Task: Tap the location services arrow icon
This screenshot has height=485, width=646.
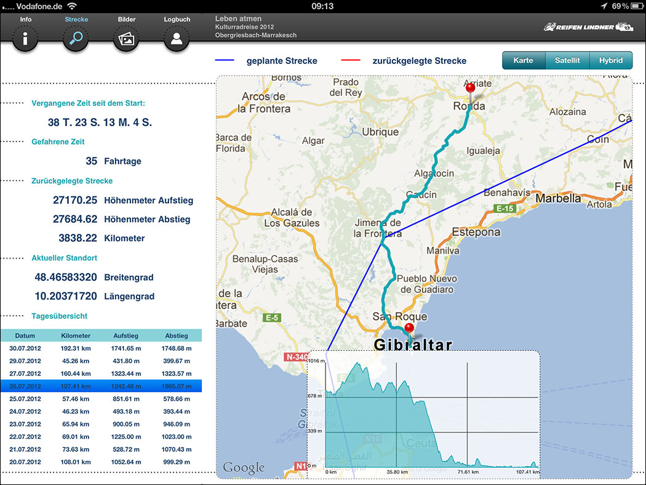Action: click(x=604, y=6)
